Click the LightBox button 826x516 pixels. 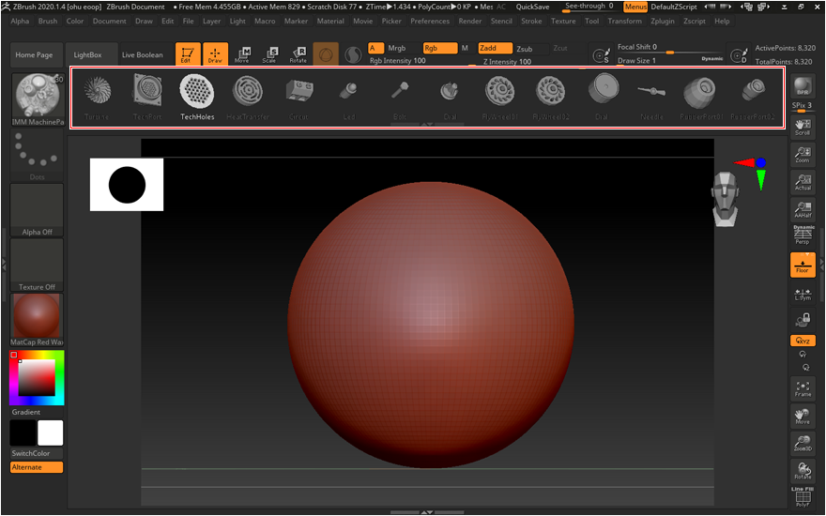[x=89, y=55]
